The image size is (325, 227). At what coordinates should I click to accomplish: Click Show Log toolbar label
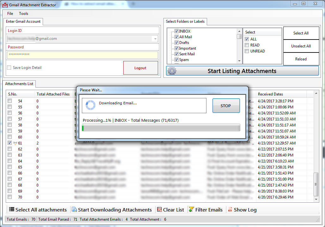click(x=245, y=210)
